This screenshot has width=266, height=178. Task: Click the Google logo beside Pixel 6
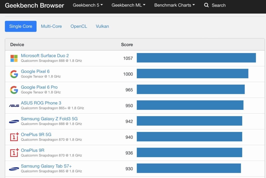14,74
